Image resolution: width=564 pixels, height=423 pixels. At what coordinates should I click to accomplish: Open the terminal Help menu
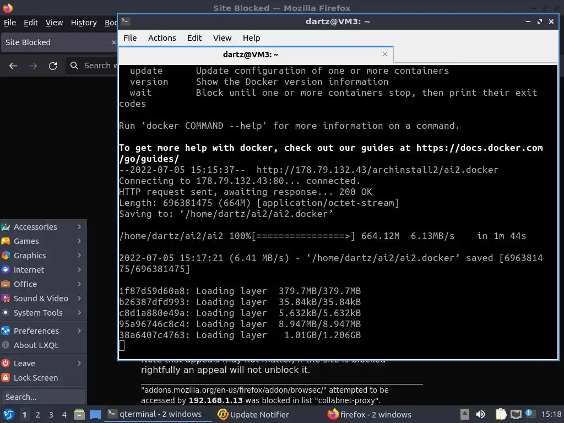point(251,38)
